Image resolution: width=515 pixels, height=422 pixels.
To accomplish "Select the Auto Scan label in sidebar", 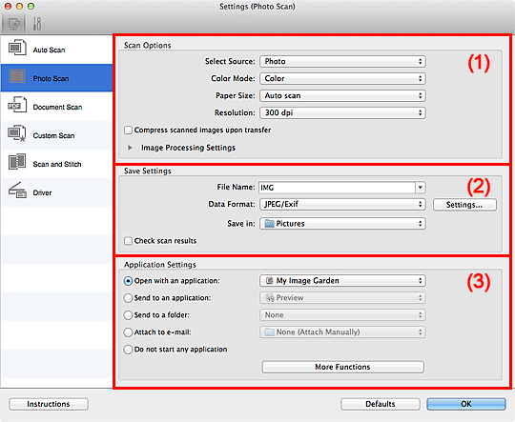I will click(x=49, y=50).
